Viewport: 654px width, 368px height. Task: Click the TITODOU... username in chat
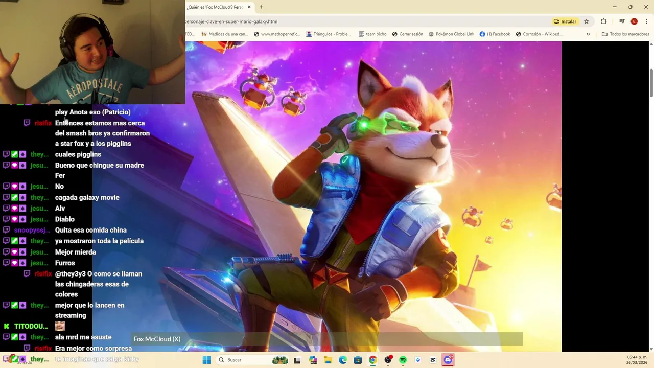coord(31,326)
